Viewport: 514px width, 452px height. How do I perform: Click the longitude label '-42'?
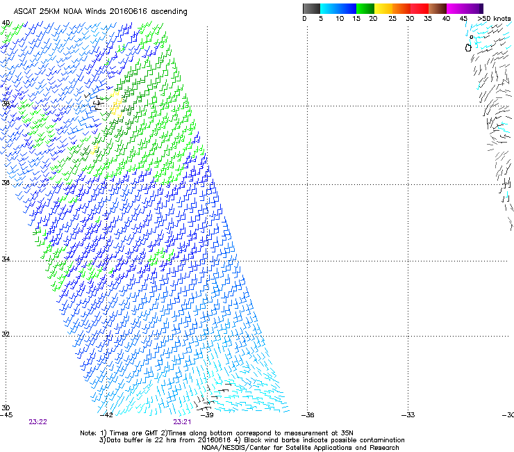106,415
